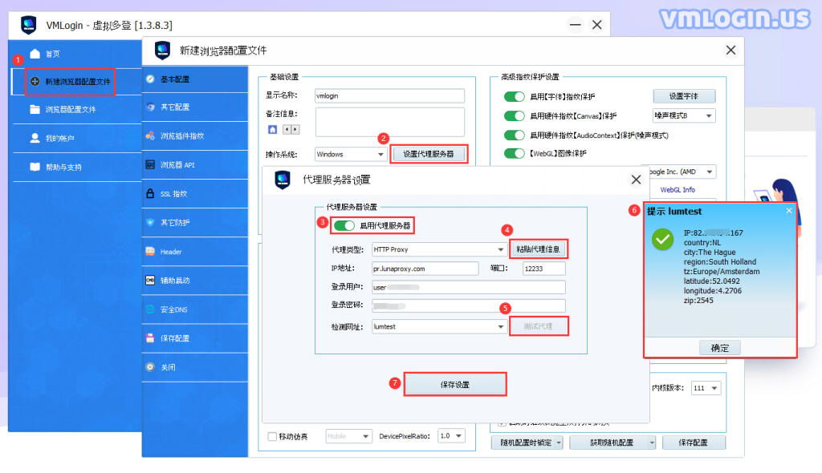Open DevicePixelRatio 1.0 dropdown
Image resolution: width=822 pixels, height=473 pixels.
[x=451, y=436]
